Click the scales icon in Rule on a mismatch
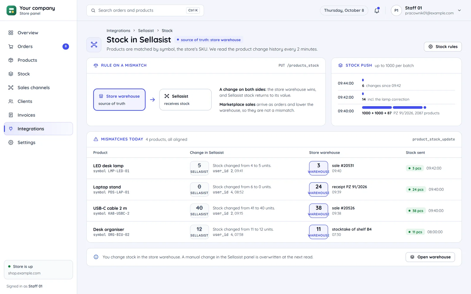The height and width of the screenshot is (294, 471). (x=96, y=65)
